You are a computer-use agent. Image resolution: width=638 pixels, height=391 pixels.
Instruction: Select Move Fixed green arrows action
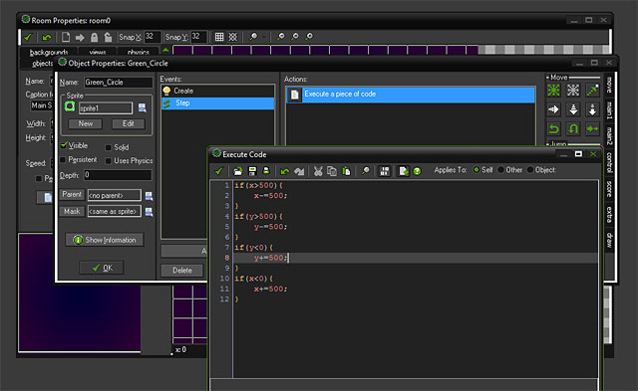click(x=553, y=90)
